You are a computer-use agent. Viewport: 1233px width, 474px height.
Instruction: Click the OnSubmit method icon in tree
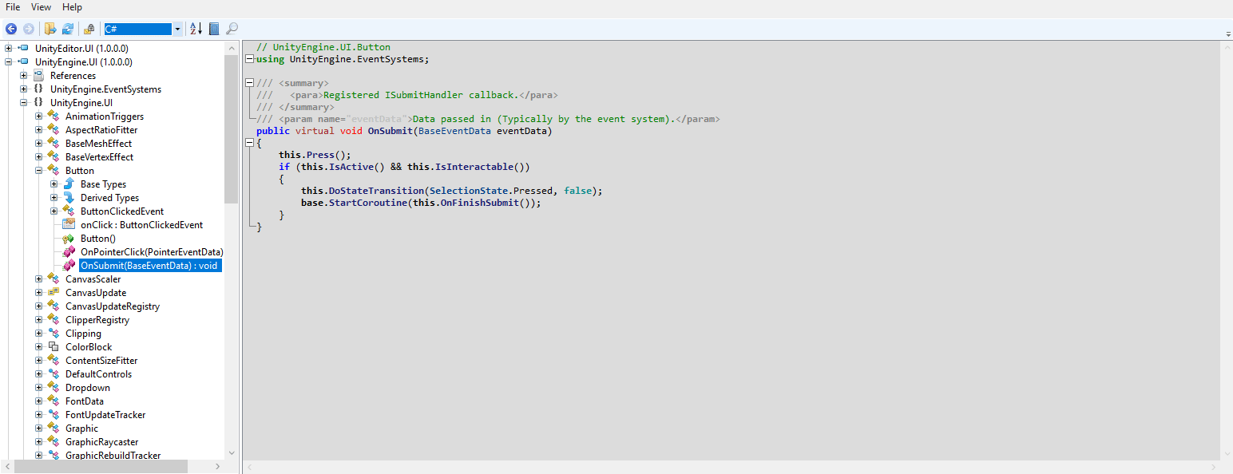click(69, 266)
